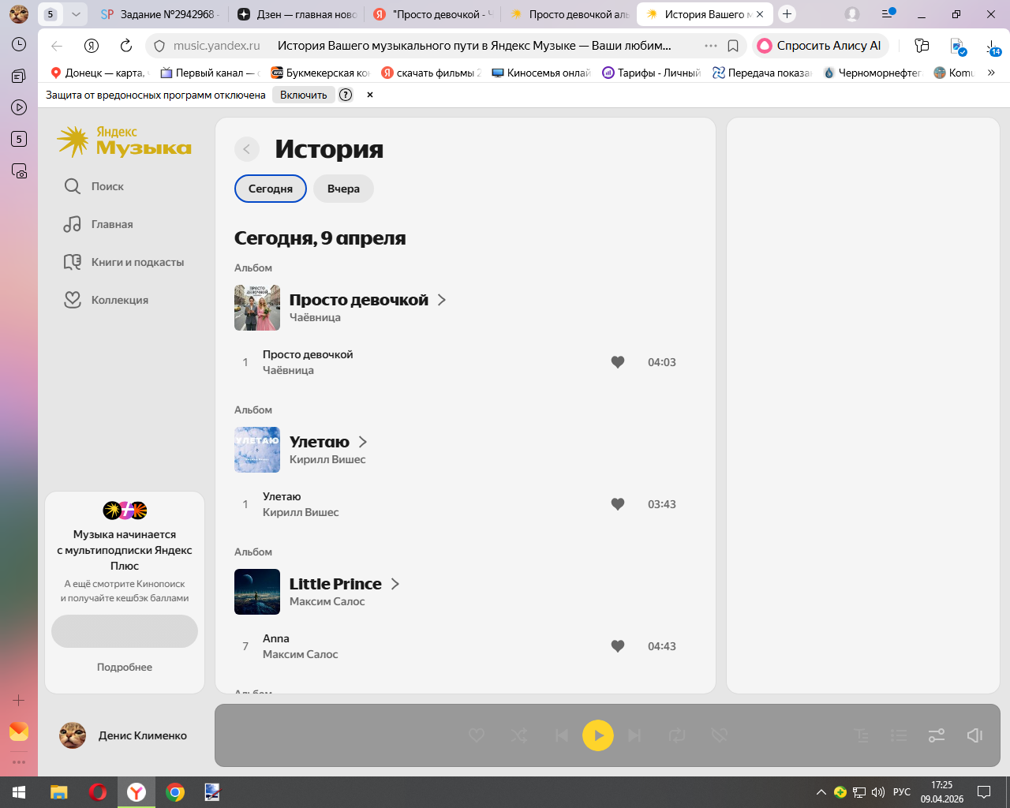Open lyrics view in player bar
Viewport: 1010px width, 808px height.
point(862,735)
